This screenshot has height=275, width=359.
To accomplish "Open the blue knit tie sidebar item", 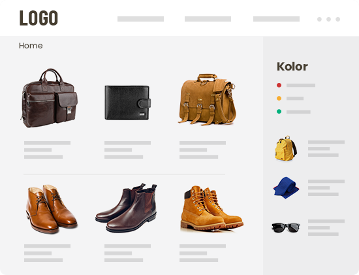I will pos(286,187).
